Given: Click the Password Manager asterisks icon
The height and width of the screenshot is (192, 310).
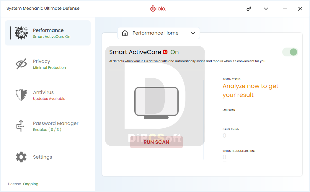Looking at the screenshot, I should pos(20,126).
